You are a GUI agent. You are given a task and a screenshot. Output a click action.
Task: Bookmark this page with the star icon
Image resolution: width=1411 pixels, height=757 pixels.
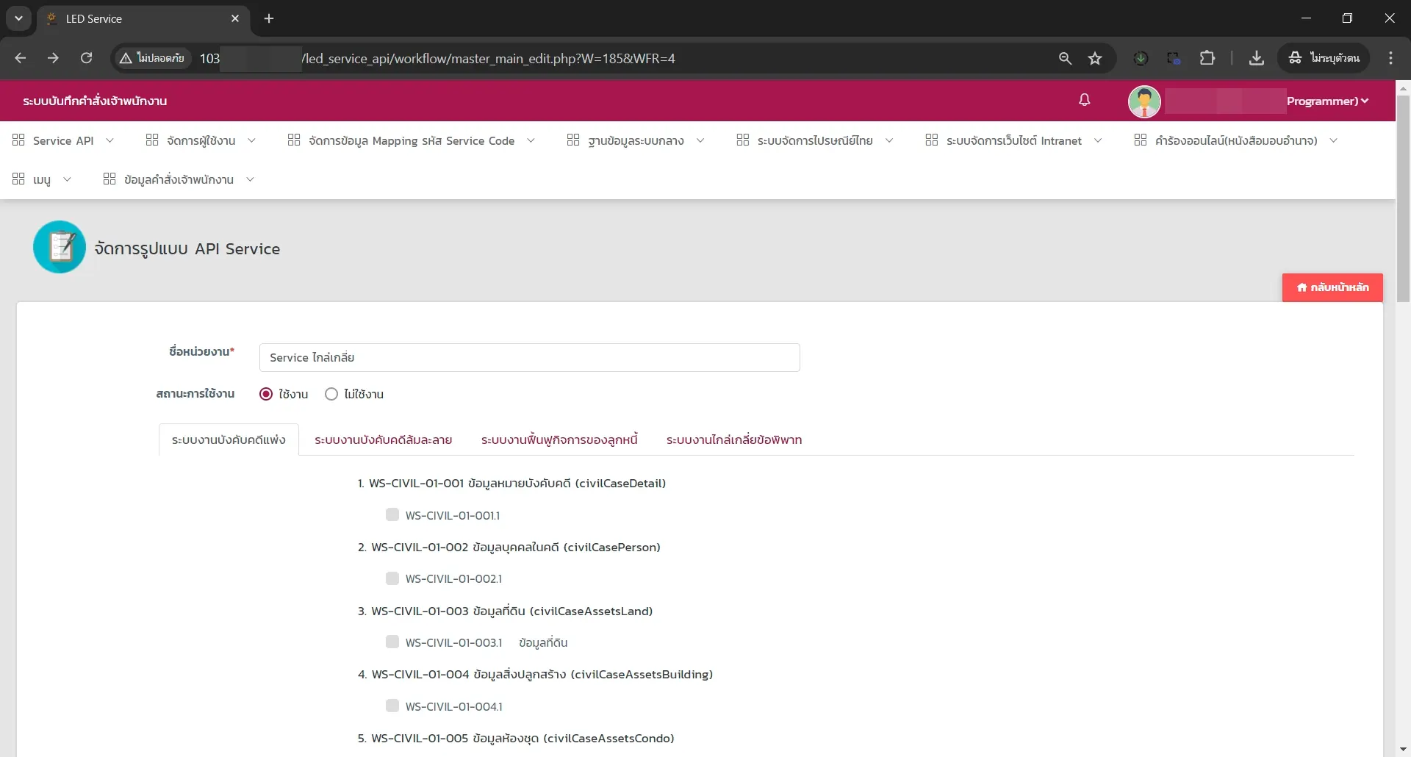click(1095, 58)
